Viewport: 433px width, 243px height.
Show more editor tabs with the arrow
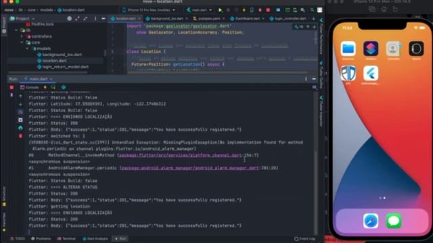pyautogui.click(x=313, y=19)
